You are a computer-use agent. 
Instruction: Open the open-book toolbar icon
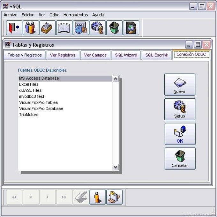pyautogui.click(x=64, y=28)
